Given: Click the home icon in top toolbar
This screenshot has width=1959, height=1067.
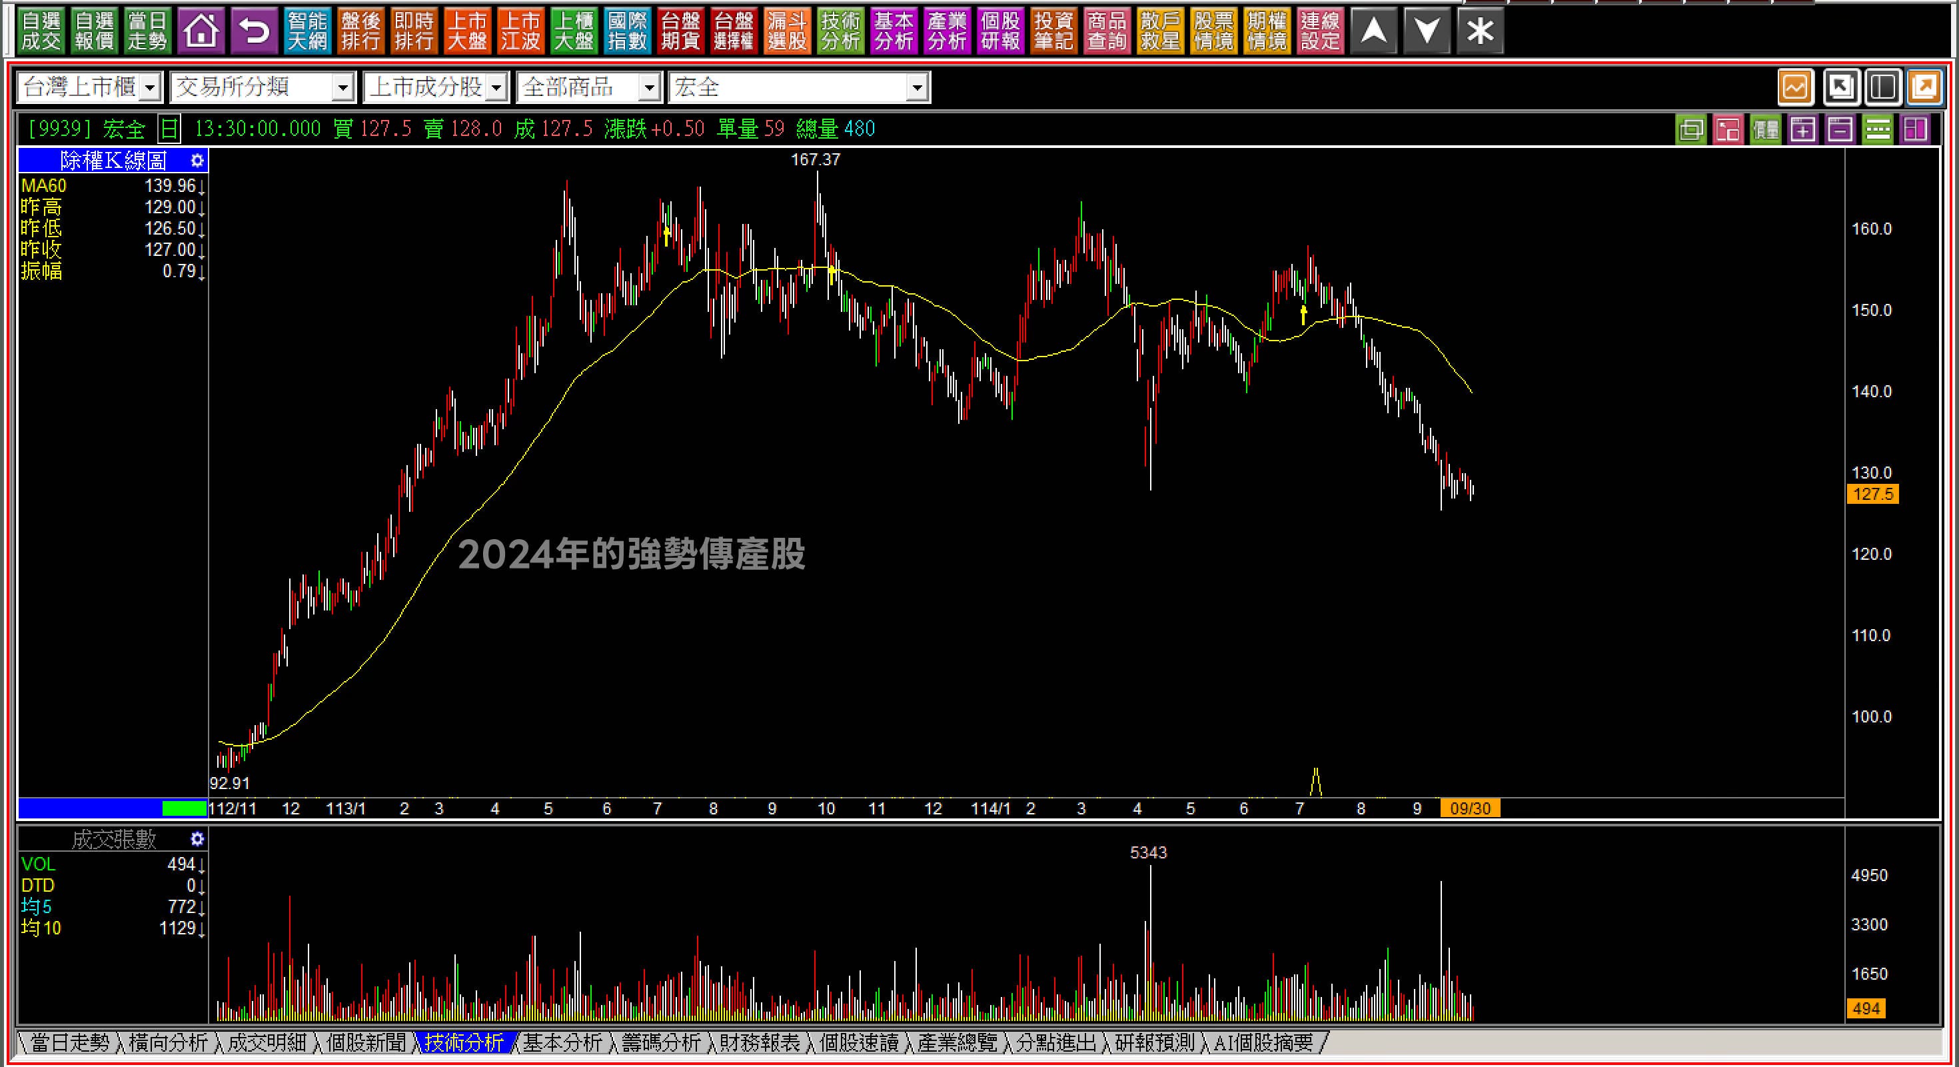Looking at the screenshot, I should click(201, 31).
